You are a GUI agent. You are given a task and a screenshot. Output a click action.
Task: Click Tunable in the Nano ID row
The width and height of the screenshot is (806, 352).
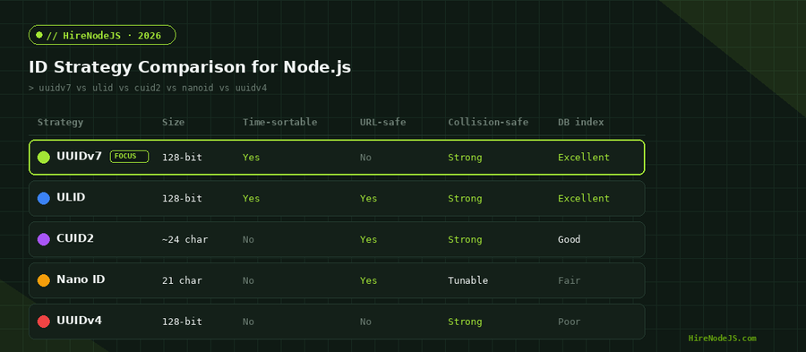click(x=467, y=280)
